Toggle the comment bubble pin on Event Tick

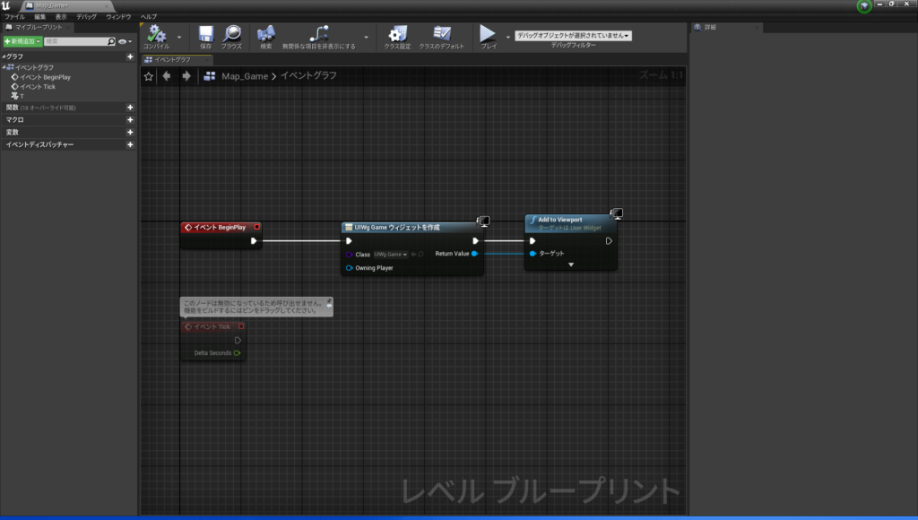click(328, 302)
